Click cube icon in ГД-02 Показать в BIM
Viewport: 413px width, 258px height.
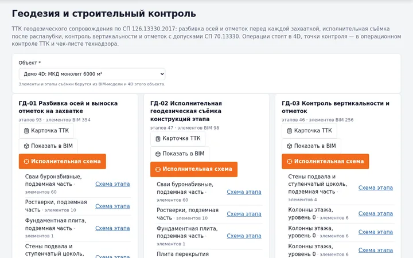pyautogui.click(x=158, y=154)
